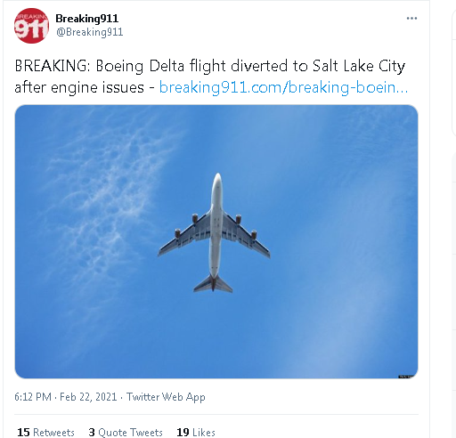Viewport: 456px width, 438px height.
Task: Click the 'after engine issues' tweet text
Action: (79, 87)
